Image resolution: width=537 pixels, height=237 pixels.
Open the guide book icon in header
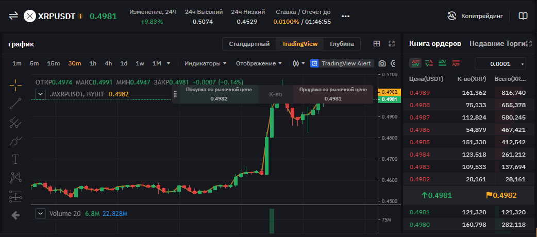(x=523, y=15)
